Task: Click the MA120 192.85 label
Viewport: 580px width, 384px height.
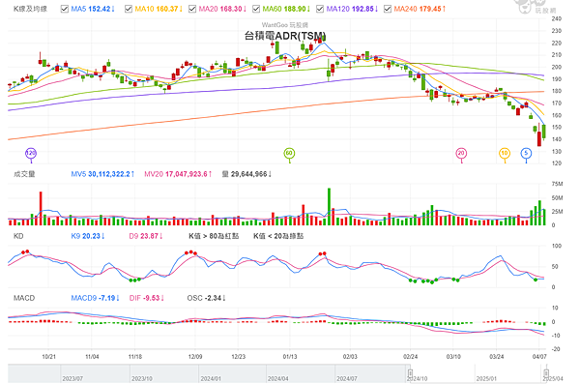Action: tap(352, 9)
